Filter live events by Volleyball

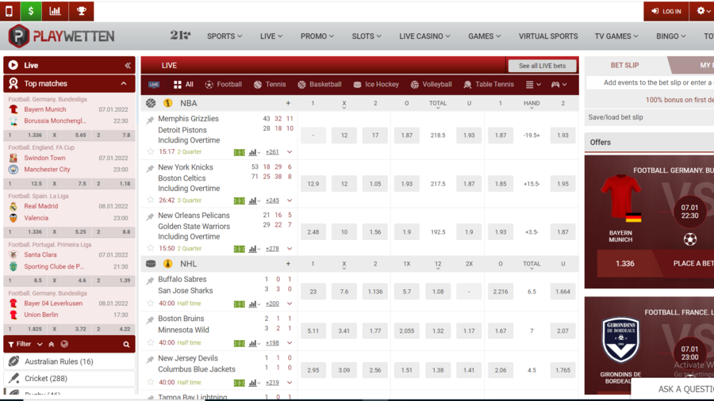coord(431,85)
